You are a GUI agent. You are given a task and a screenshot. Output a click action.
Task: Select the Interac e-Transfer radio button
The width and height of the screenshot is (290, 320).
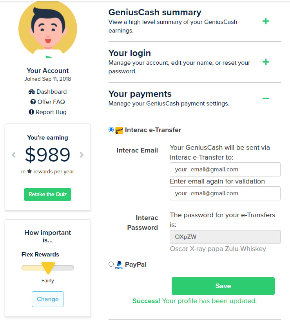[111, 130]
